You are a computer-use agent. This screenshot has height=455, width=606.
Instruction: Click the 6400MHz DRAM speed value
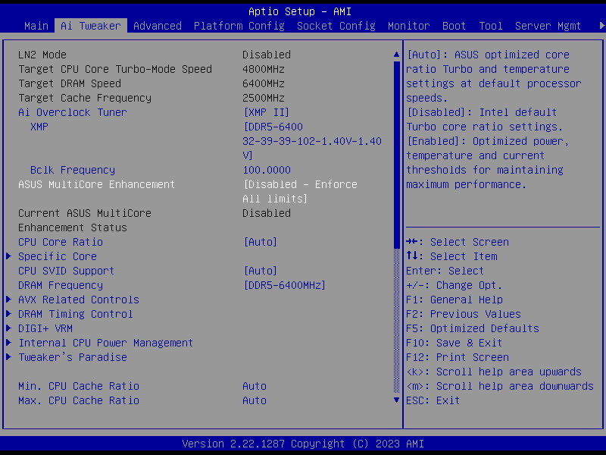[x=264, y=83]
